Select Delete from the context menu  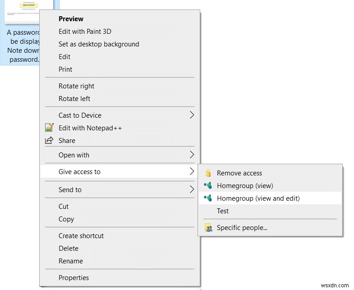pos(69,248)
